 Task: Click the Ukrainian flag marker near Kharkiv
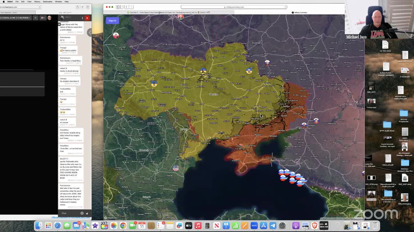249,71
